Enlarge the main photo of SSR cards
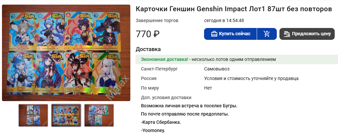This screenshot has width=338, height=133. coord(66,53)
